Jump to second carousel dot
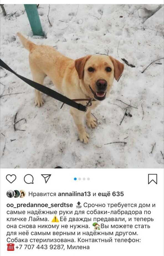This screenshot has width=164, height=256. coord(80,179)
